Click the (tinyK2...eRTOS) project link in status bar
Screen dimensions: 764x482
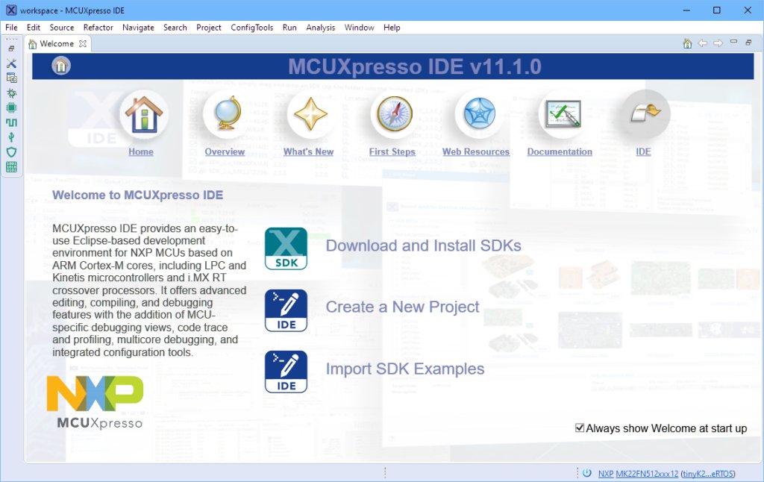click(x=708, y=473)
